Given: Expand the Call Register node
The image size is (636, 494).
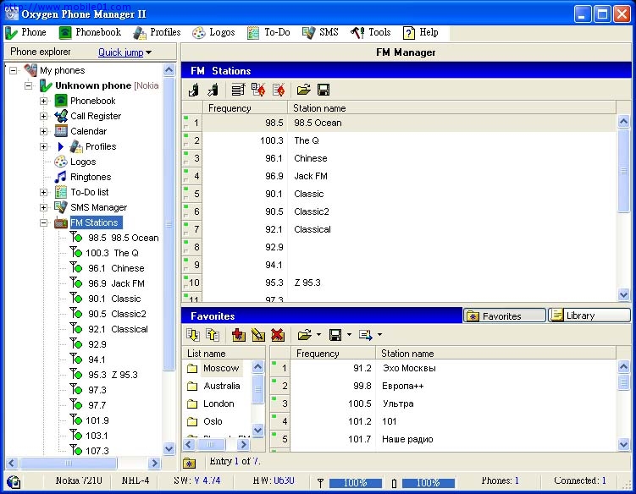Looking at the screenshot, I should point(44,116).
